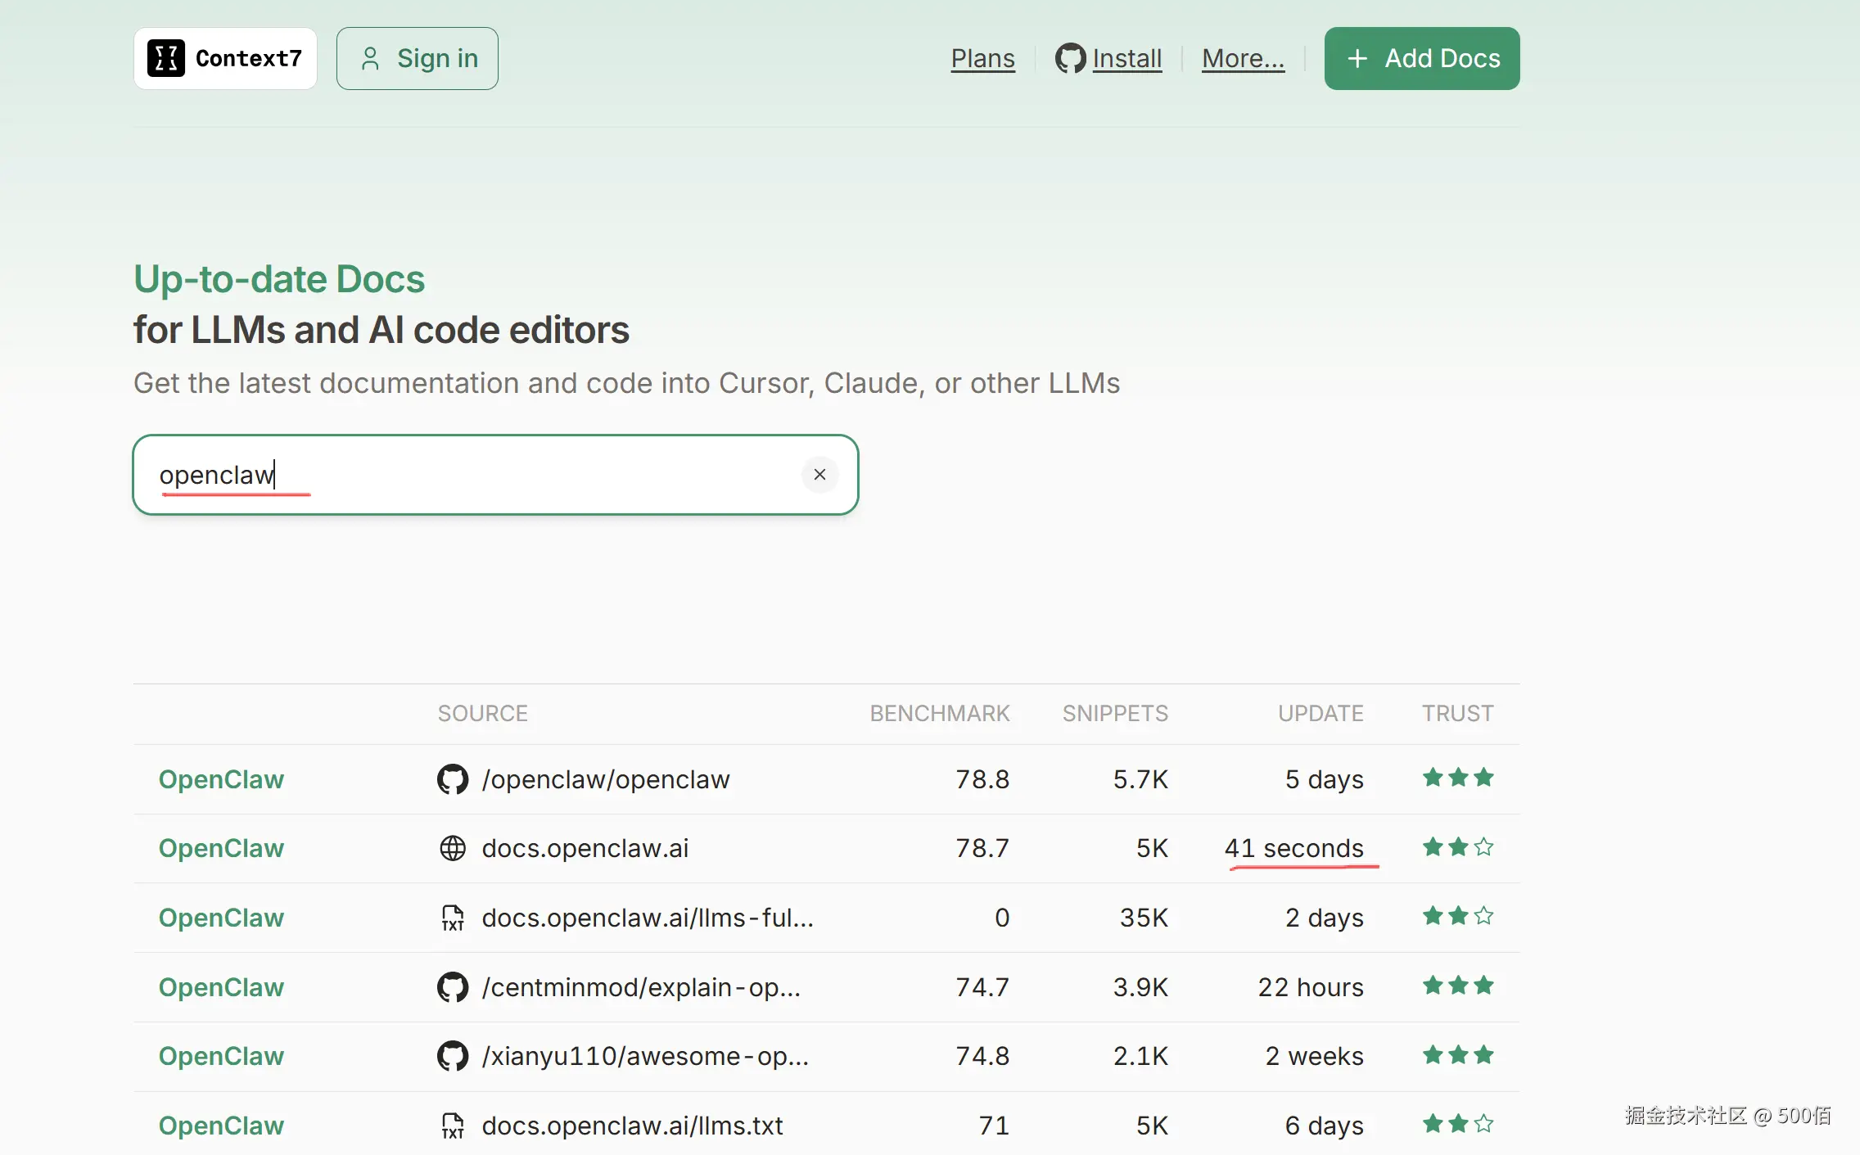Click TXT file icon for llms-ful... row

(453, 918)
